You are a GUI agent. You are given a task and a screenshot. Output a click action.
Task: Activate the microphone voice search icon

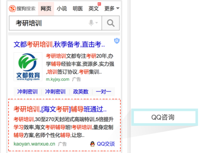tap(91, 23)
